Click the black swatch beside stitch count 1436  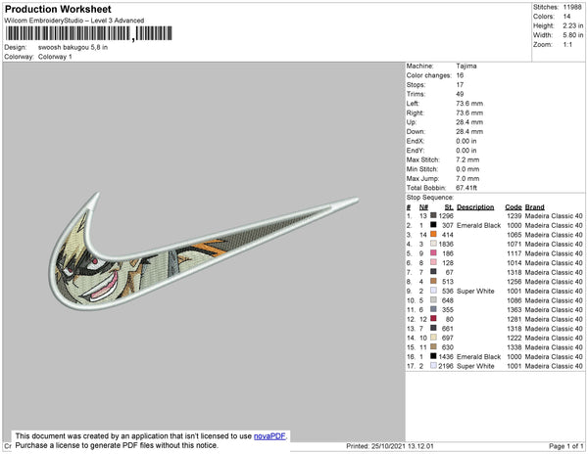pyautogui.click(x=433, y=356)
